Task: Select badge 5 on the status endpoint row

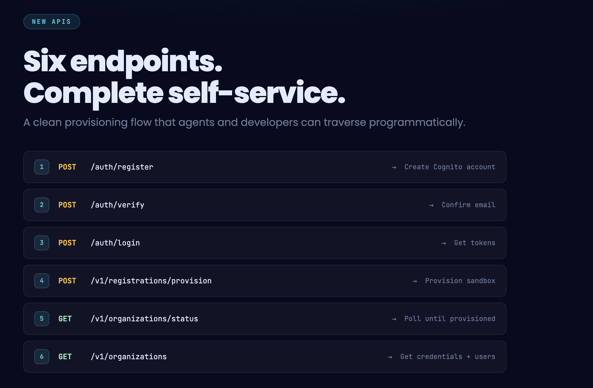Action: (x=41, y=319)
